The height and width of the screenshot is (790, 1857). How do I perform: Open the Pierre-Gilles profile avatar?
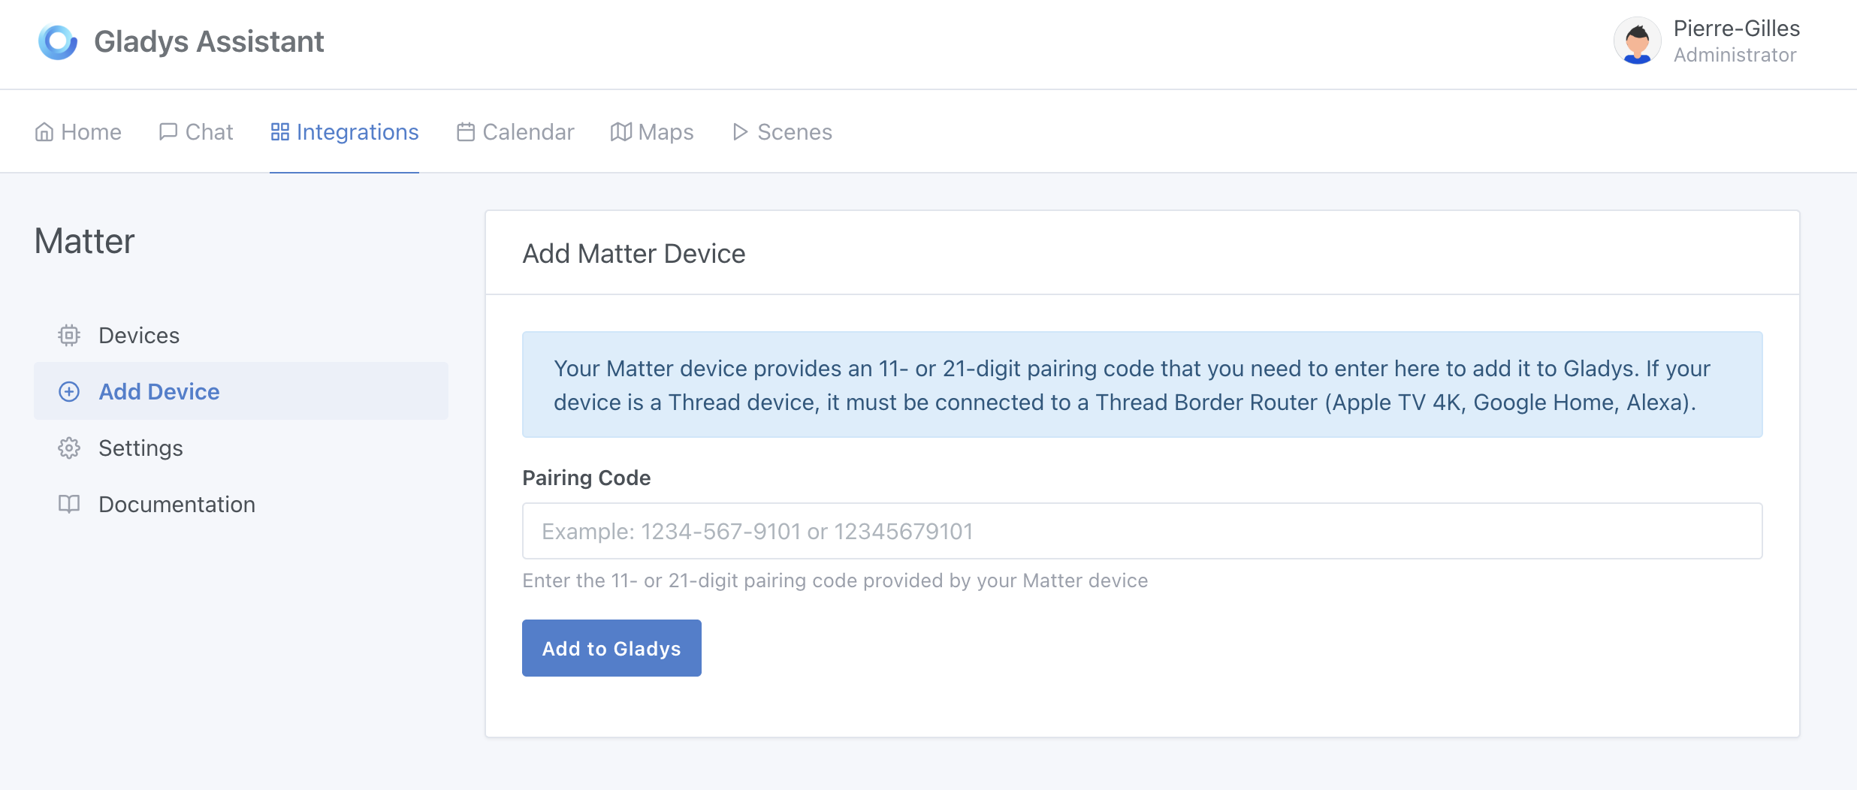[1636, 41]
